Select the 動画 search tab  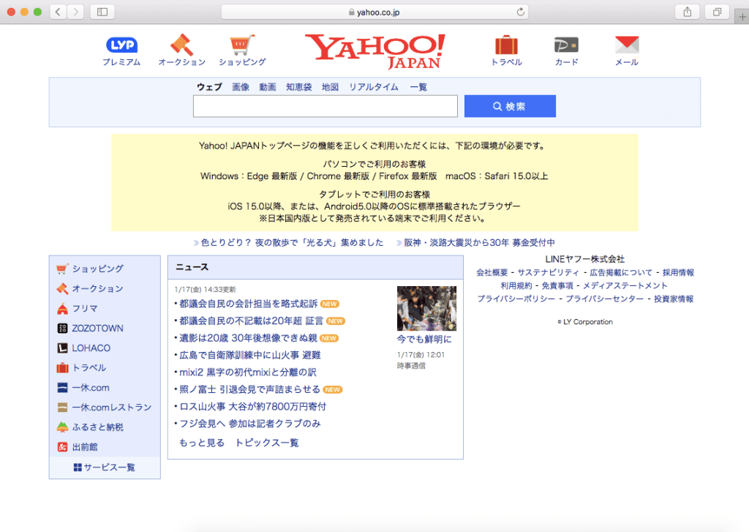pyautogui.click(x=268, y=87)
